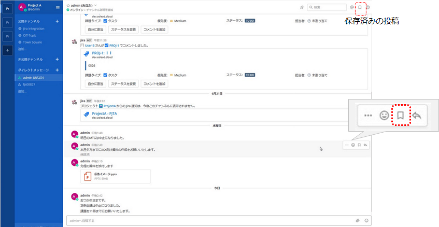Open the 広告イメージ.pptx attachment
The image size is (439, 227).
[x=116, y=176]
